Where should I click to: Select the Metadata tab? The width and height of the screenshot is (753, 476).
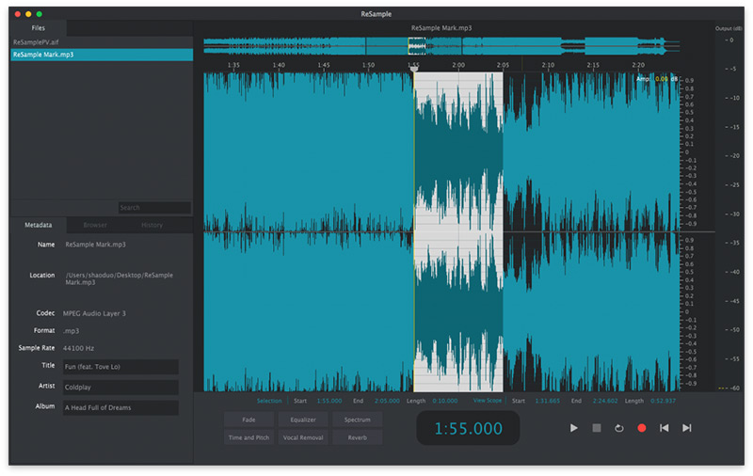coord(39,226)
